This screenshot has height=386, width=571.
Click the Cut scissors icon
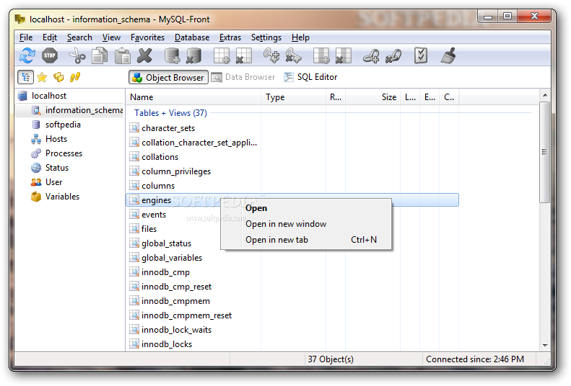click(x=77, y=55)
